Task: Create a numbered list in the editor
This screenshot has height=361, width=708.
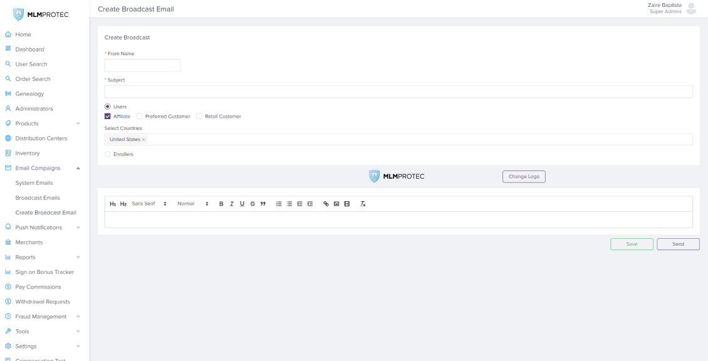Action: click(x=279, y=204)
